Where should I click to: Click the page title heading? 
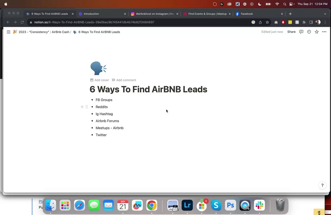pyautogui.click(x=148, y=89)
